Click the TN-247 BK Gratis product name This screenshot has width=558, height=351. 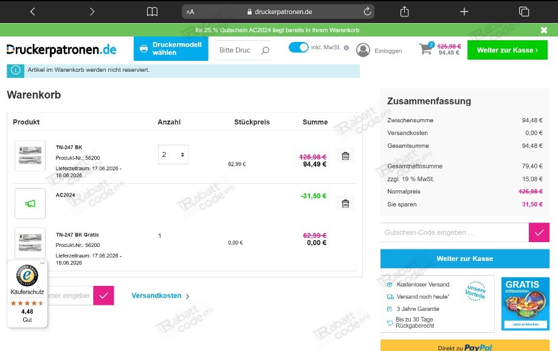click(77, 235)
